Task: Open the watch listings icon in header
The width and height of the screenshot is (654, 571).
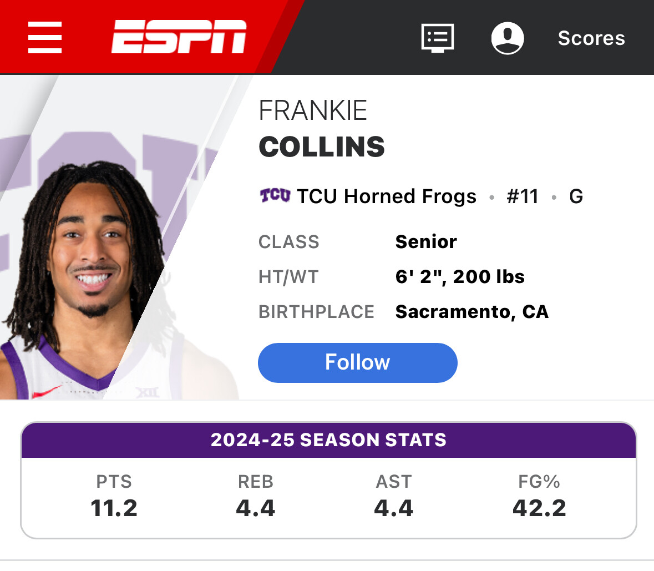Action: pos(438,38)
